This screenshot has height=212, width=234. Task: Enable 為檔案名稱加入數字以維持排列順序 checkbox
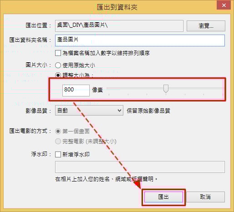pos(58,53)
